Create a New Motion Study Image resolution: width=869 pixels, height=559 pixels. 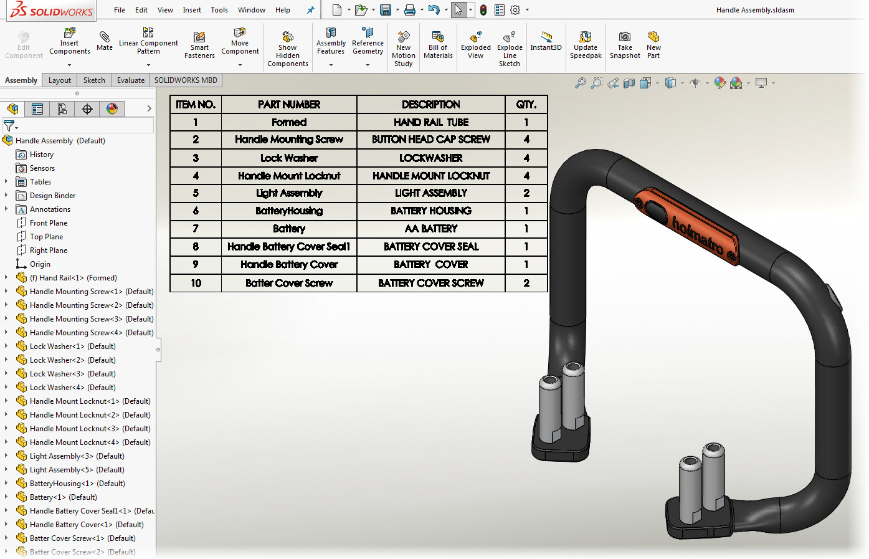[x=404, y=48]
